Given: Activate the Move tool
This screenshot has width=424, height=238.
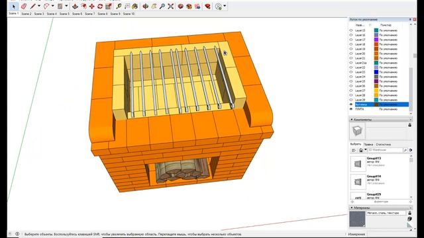Looking at the screenshot, I should (92, 6).
